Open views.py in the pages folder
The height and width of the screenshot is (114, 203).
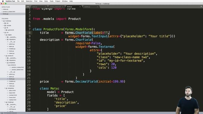coord(12,54)
